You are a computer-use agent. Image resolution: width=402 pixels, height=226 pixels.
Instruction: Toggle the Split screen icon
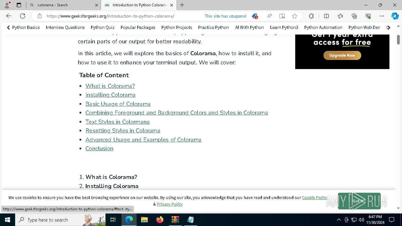pos(326,16)
